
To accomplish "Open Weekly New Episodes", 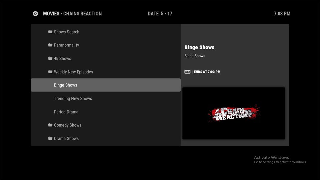I will point(106,72).
